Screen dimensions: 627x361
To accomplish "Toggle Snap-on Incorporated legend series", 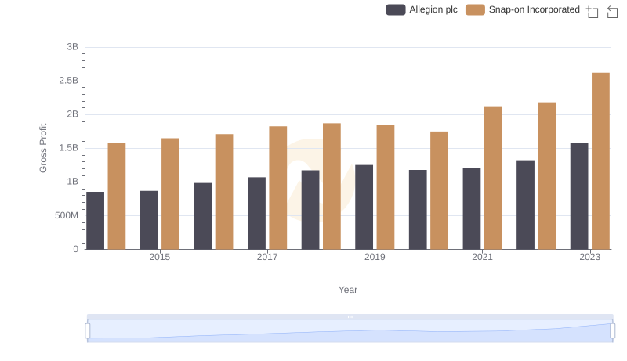I will tap(523, 9).
